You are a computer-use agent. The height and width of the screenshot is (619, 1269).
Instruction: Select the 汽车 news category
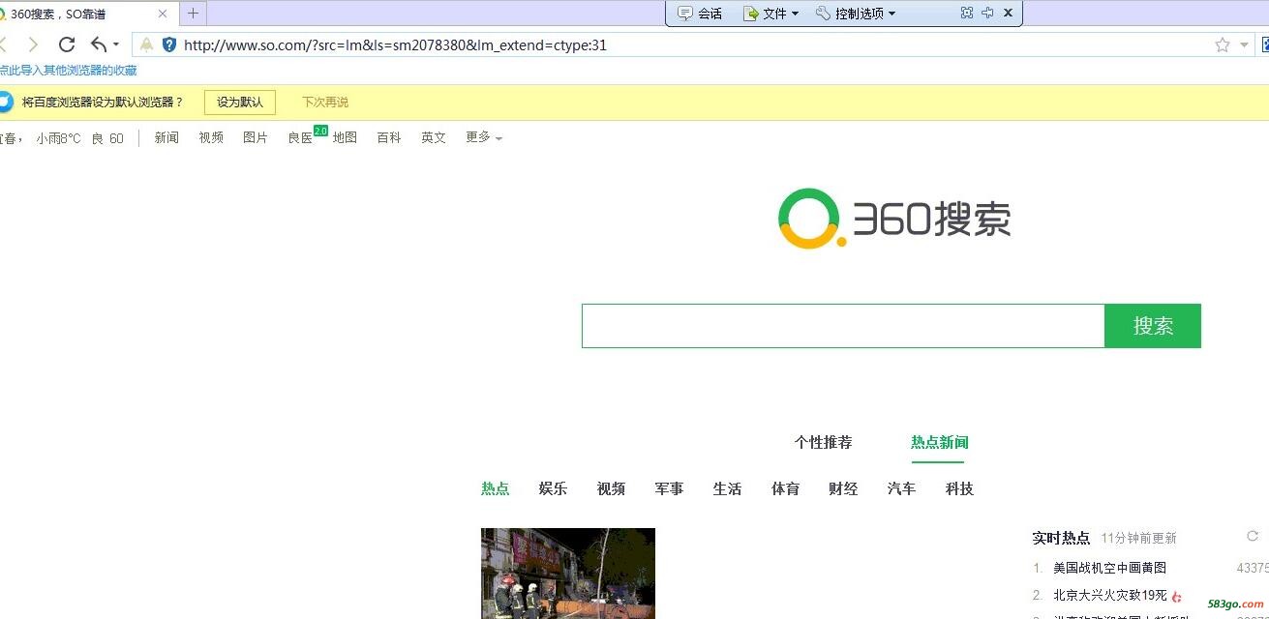click(x=902, y=489)
